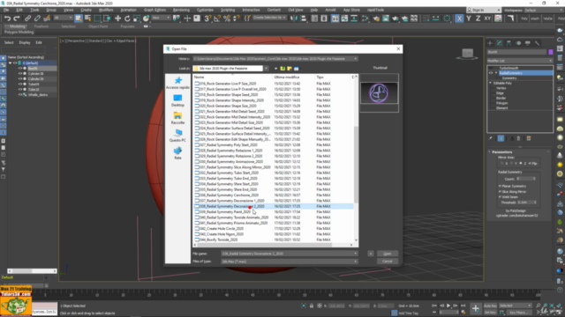Open the Files of type dropdown
The width and height of the screenshot is (565, 317).
tap(355, 262)
